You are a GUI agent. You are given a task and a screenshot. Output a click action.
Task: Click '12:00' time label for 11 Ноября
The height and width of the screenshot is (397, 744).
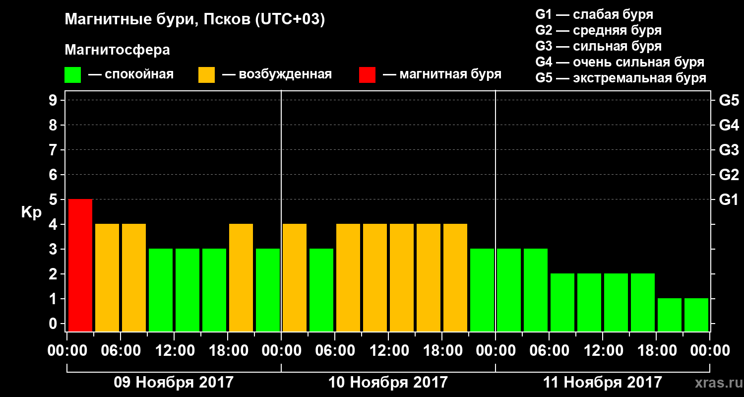[x=603, y=351]
